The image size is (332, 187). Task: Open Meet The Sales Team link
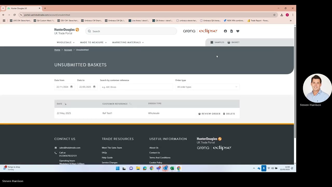(112, 148)
